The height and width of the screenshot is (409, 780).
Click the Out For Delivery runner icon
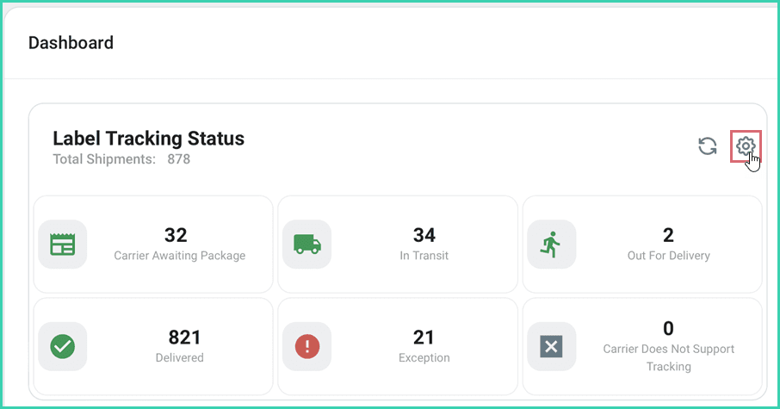tap(551, 245)
